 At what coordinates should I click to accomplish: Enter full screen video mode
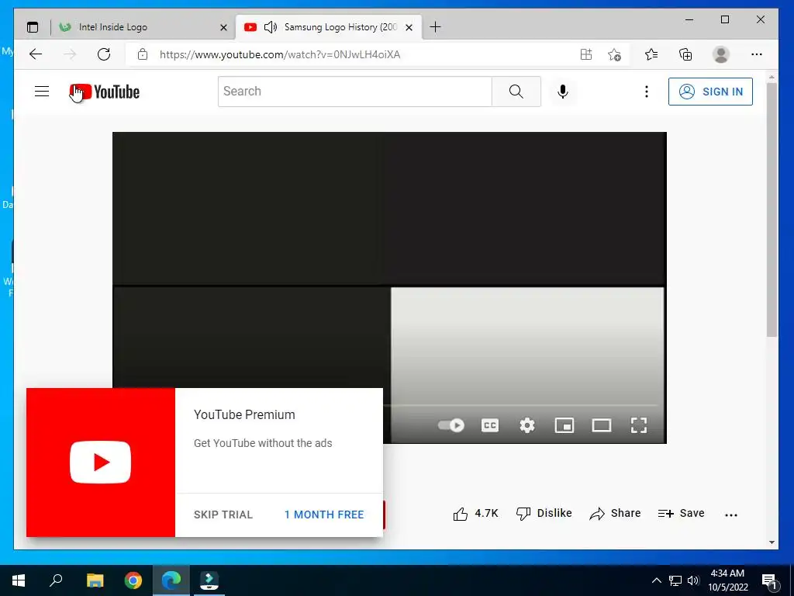click(x=639, y=425)
